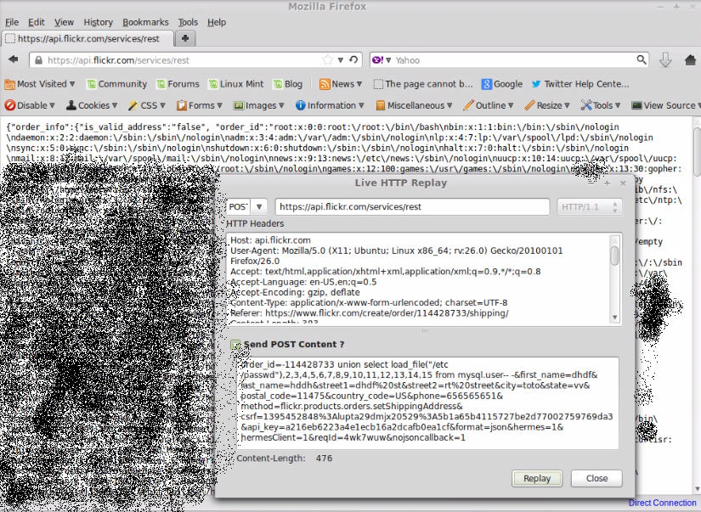701x512 pixels.
Task: Click the browser Back arrow button
Action: click(14, 59)
